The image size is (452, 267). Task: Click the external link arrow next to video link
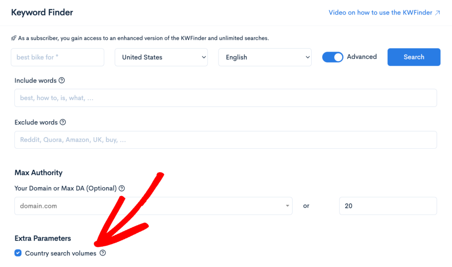[x=437, y=12]
